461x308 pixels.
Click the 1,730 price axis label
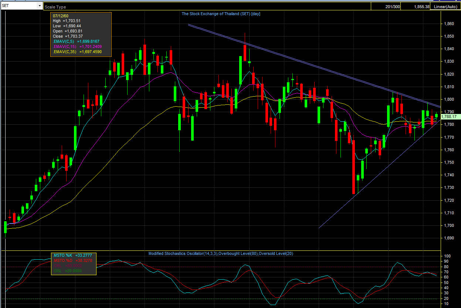pyautogui.click(x=448, y=187)
